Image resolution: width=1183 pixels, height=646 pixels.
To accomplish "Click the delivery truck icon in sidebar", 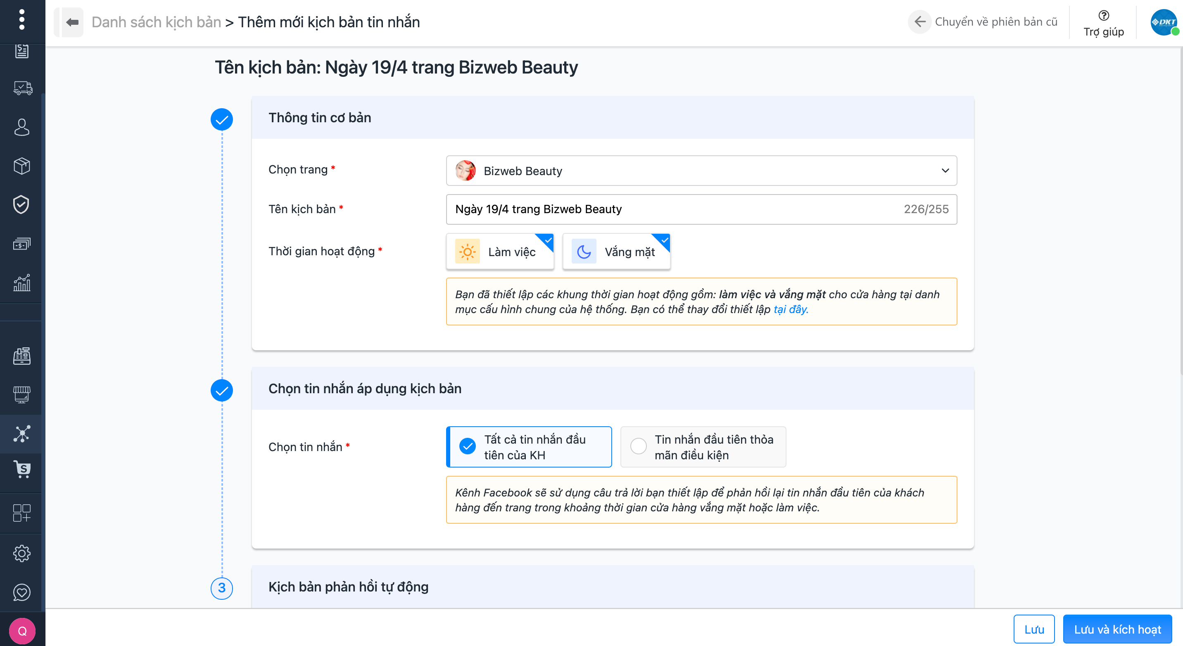I will coord(21,88).
